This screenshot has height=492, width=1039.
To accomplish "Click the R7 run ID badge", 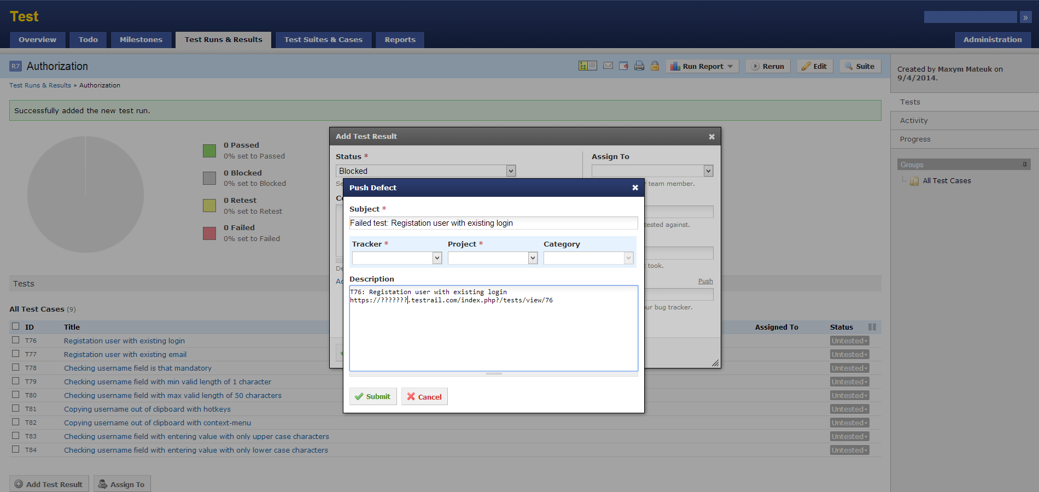I will pyautogui.click(x=15, y=66).
